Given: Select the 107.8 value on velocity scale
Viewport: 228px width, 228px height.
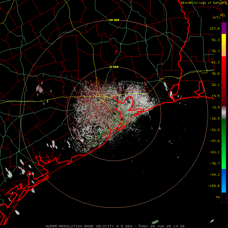Looking at the screenshot, I should point(215,28).
